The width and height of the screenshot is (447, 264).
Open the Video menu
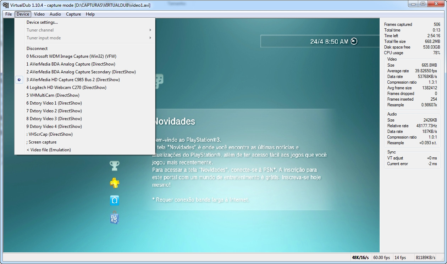click(39, 14)
